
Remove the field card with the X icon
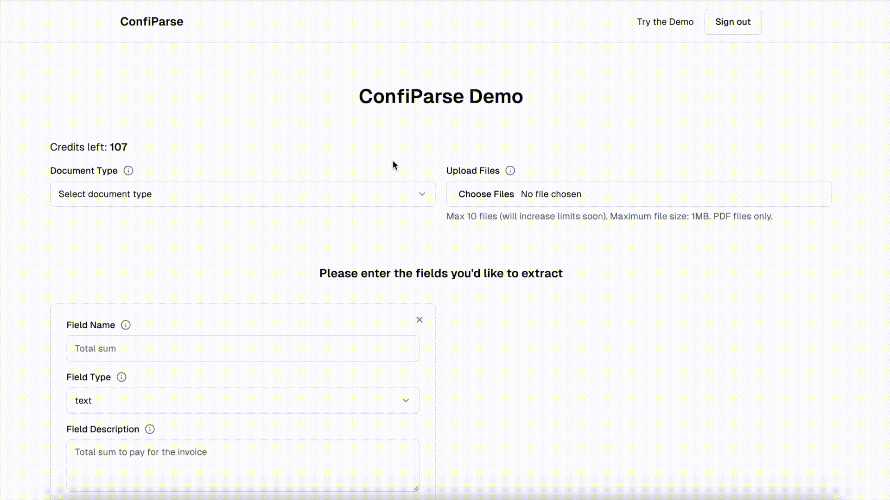[420, 320]
